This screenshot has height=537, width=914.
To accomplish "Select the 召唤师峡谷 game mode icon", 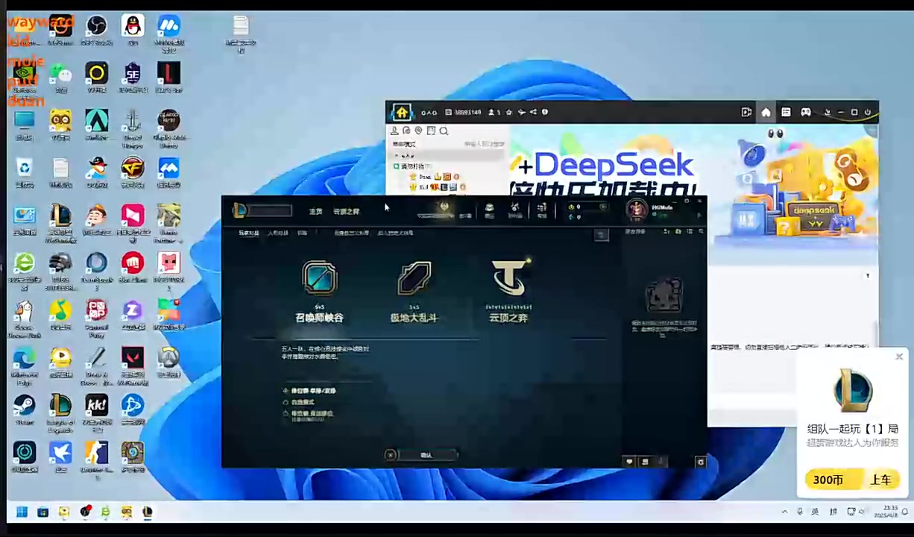I will tap(320, 278).
